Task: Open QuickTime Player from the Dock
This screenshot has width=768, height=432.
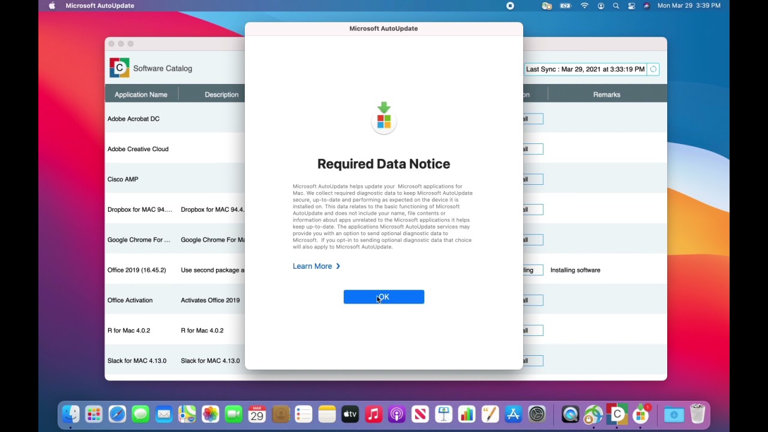Action: tap(570, 414)
